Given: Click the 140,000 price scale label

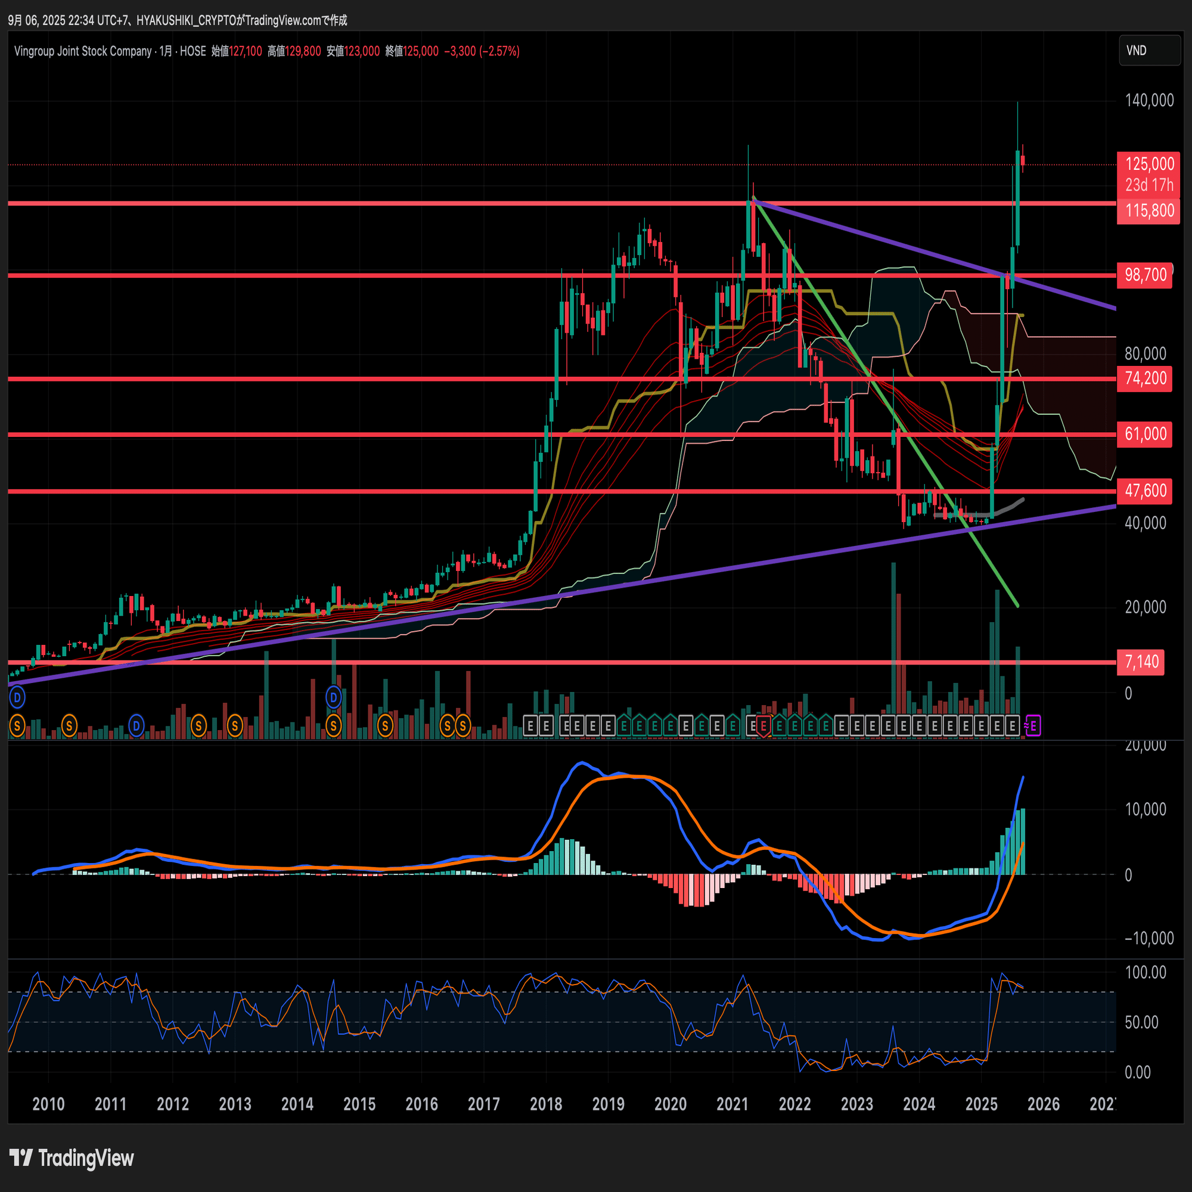Looking at the screenshot, I should (x=1149, y=101).
